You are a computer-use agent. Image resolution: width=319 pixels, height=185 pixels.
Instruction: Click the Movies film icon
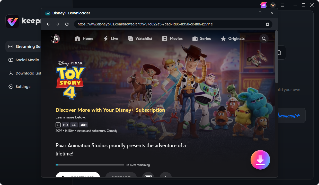[165, 39]
